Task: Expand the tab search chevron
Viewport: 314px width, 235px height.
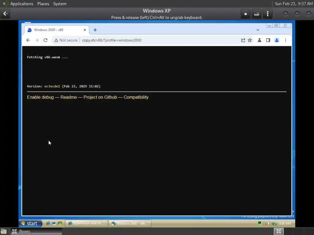Action: click(x=258, y=30)
